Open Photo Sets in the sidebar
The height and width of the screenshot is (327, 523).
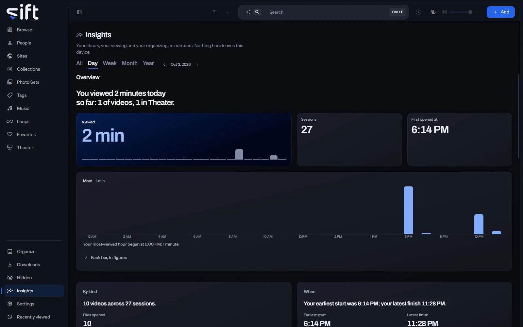(x=34, y=82)
